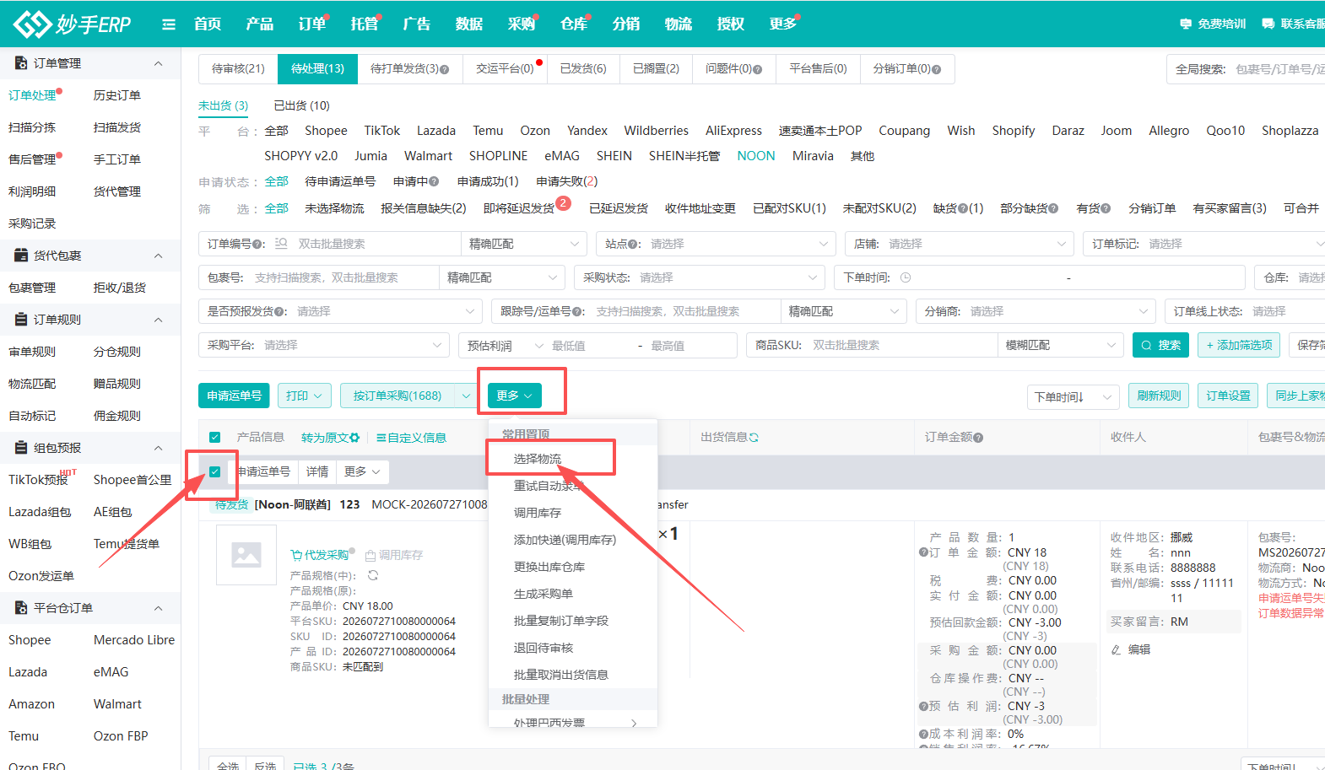Click the 代发采购 cart icon
The height and width of the screenshot is (770, 1325).
click(296, 555)
